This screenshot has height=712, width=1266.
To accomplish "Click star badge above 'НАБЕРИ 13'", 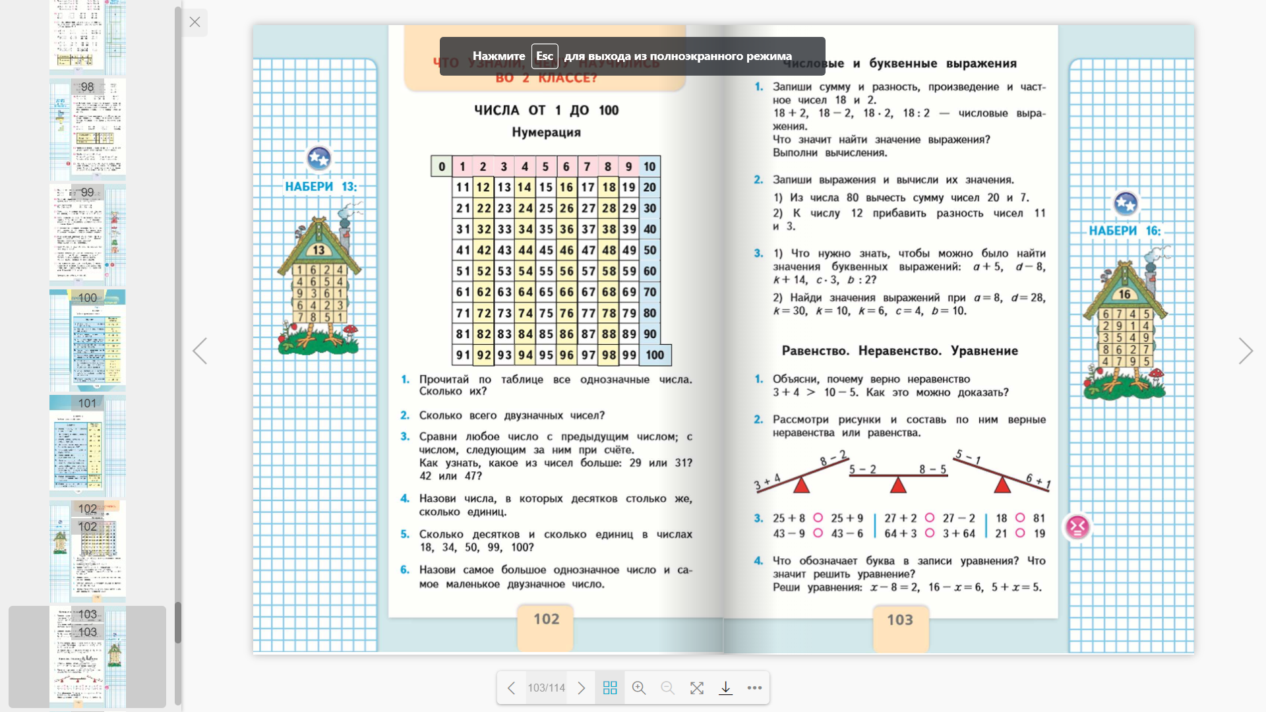I will (319, 158).
